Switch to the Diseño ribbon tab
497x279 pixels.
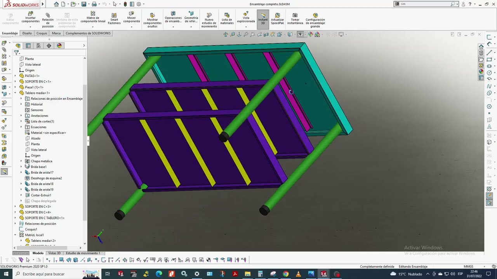click(x=27, y=33)
